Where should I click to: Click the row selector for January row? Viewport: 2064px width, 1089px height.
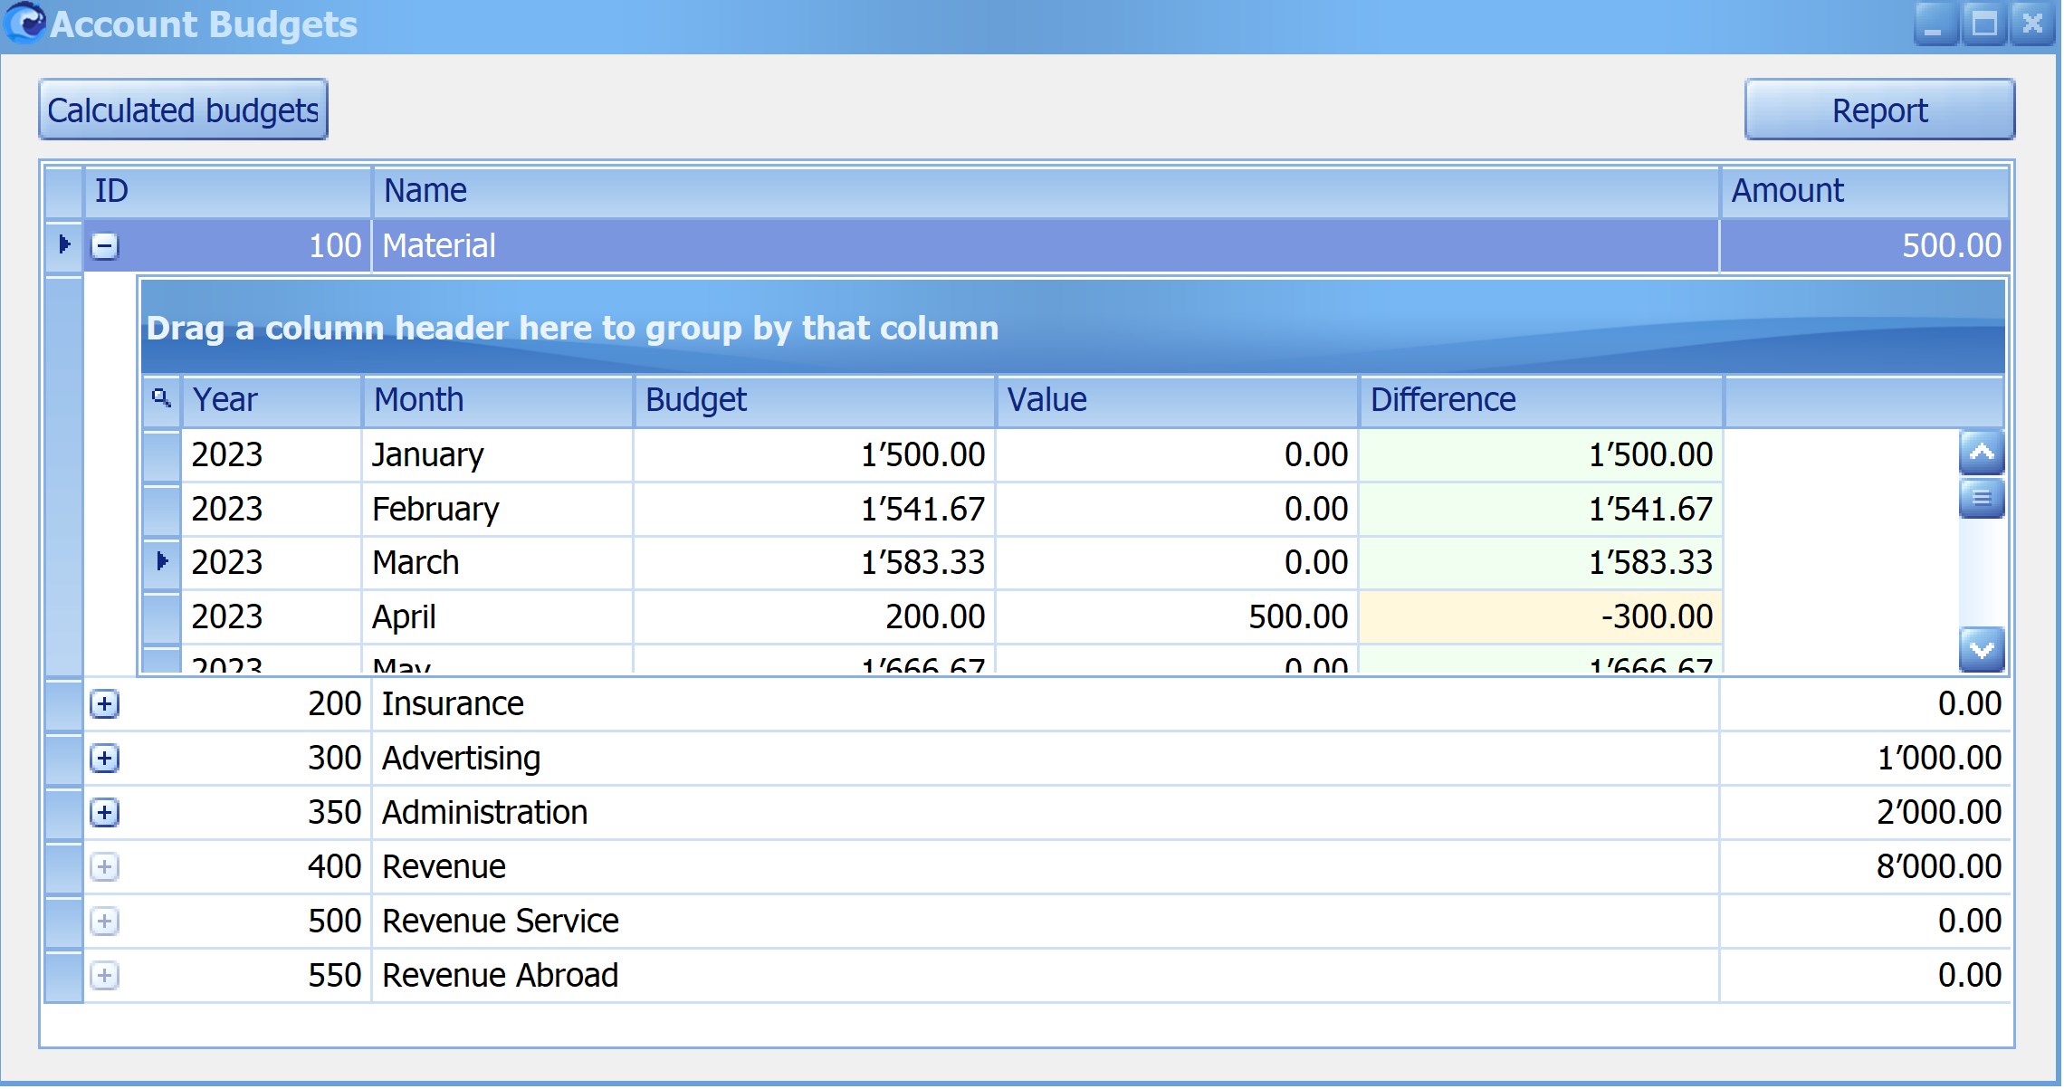[x=162, y=454]
